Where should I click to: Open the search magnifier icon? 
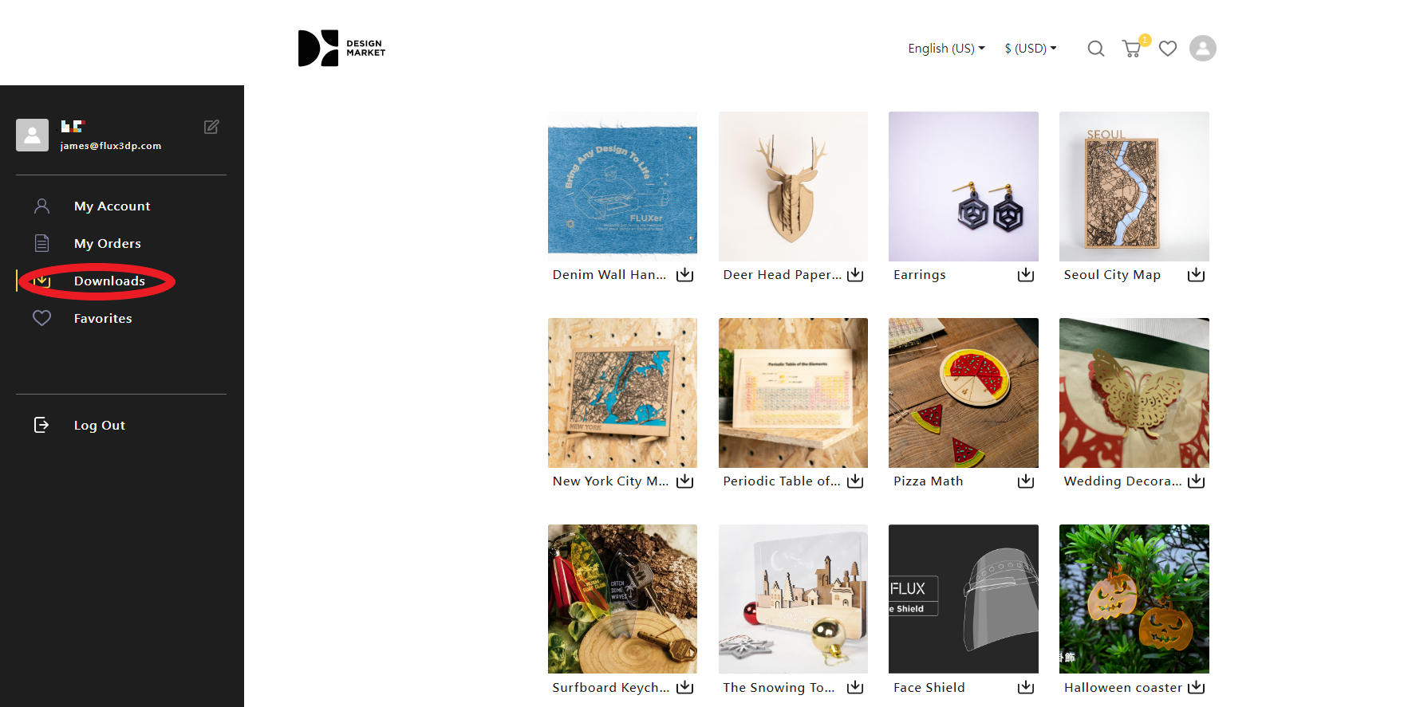point(1096,49)
